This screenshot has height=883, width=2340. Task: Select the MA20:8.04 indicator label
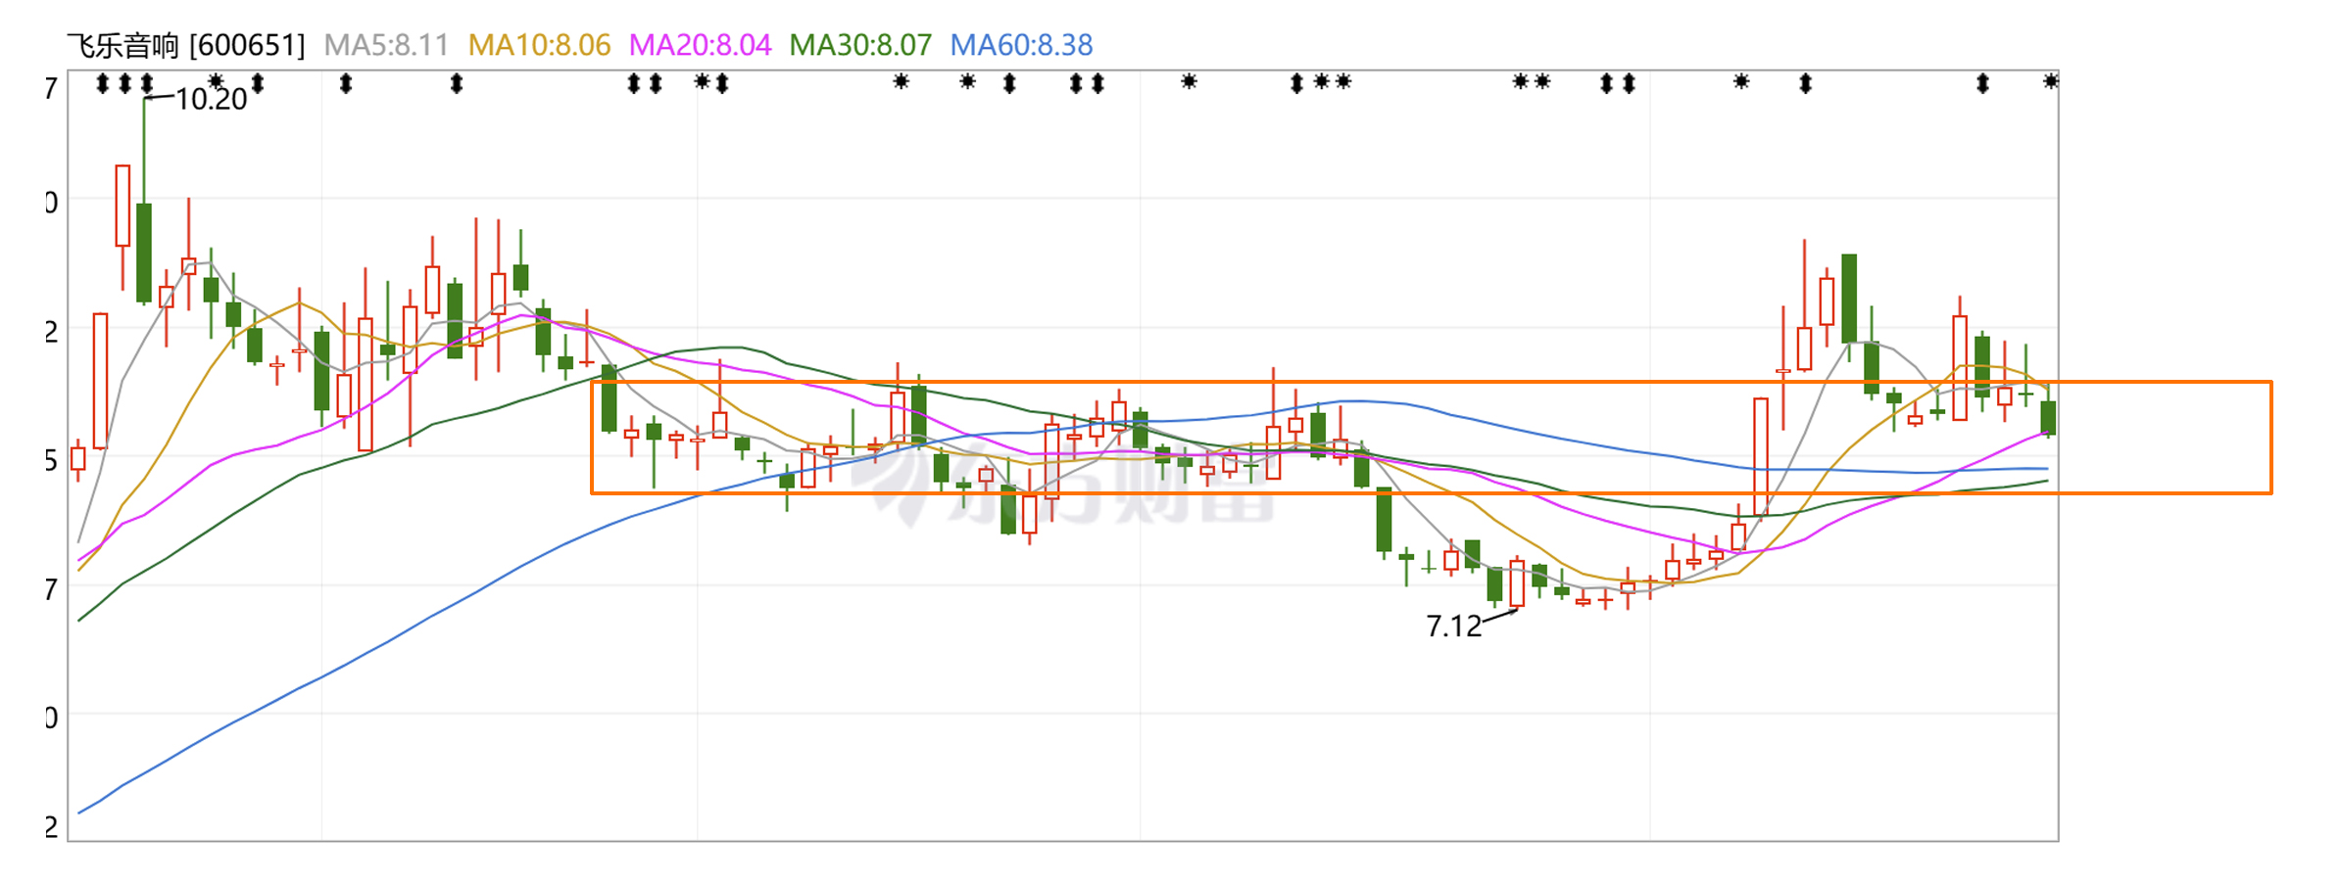coord(700,45)
